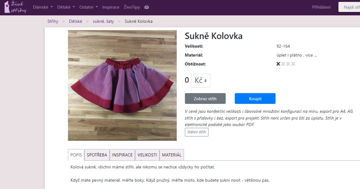This screenshot has width=360, height=189.
Task: Expand the Dětské navigation dropdown
Action: [x=66, y=7]
